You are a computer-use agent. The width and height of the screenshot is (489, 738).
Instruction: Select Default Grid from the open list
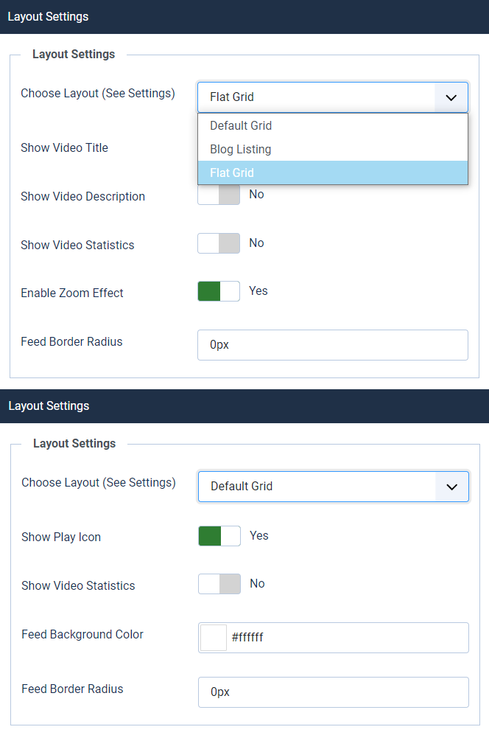[241, 125]
